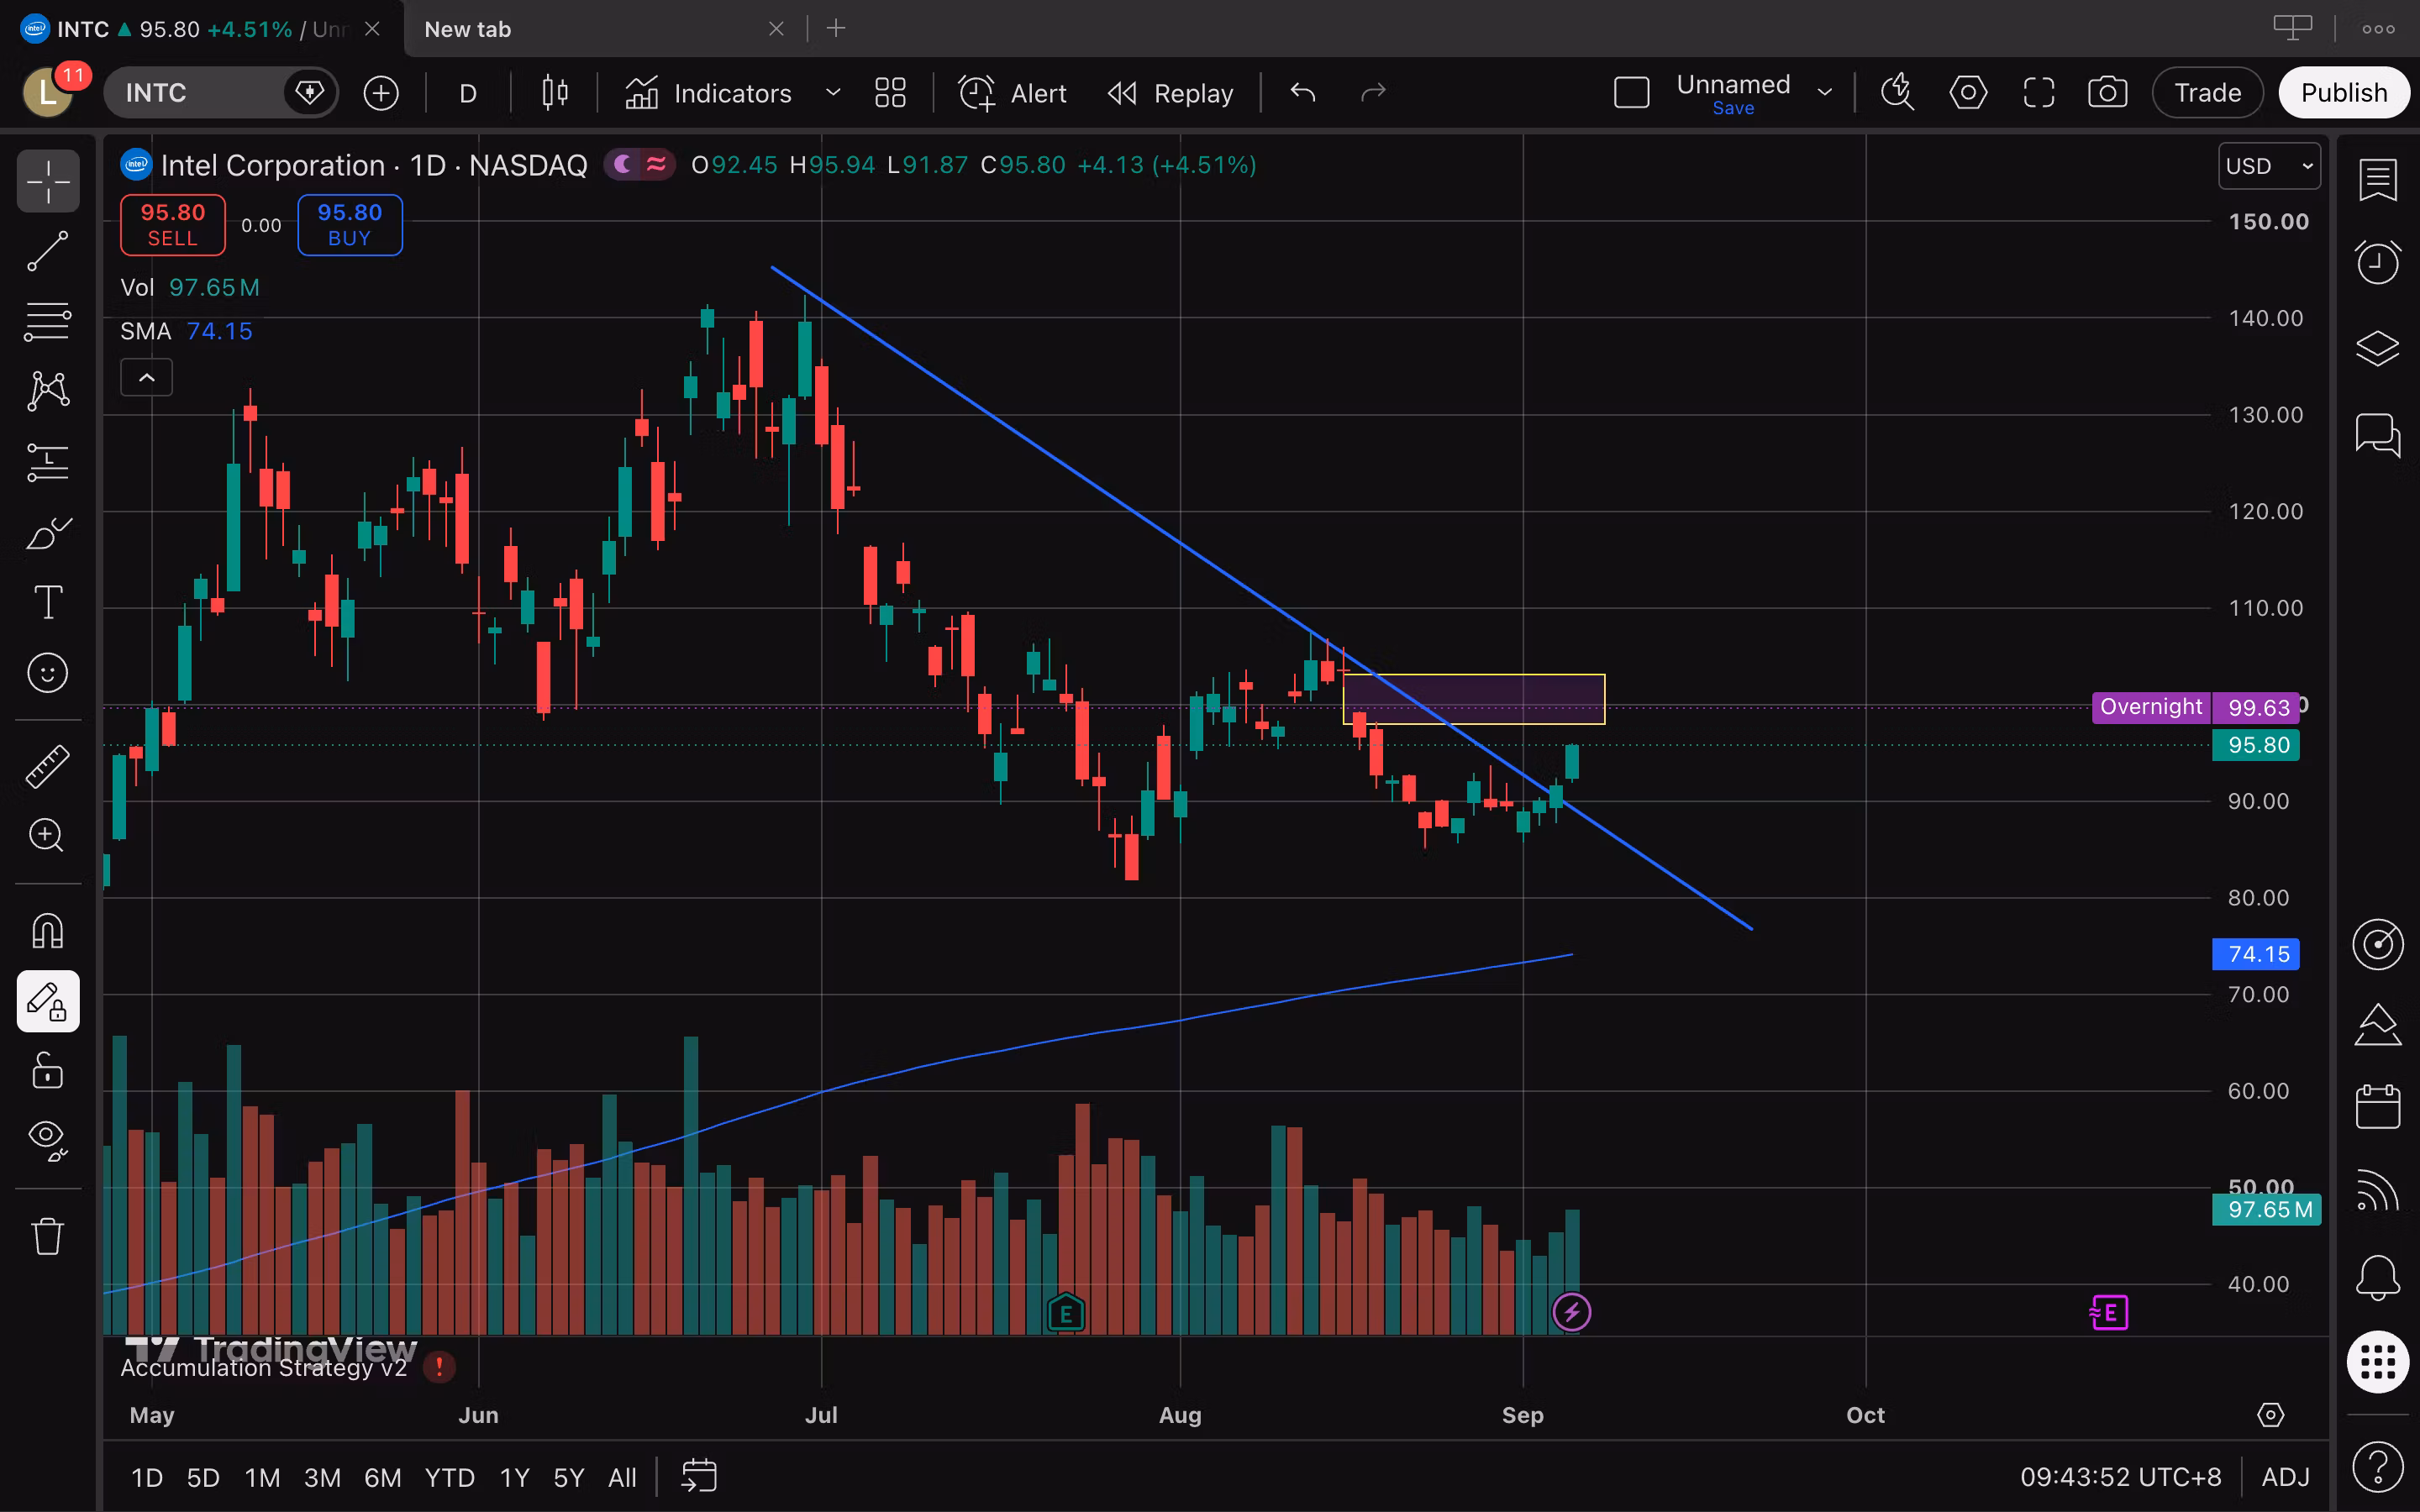Select the 6M time range
2420x1512 pixels.
(x=382, y=1477)
